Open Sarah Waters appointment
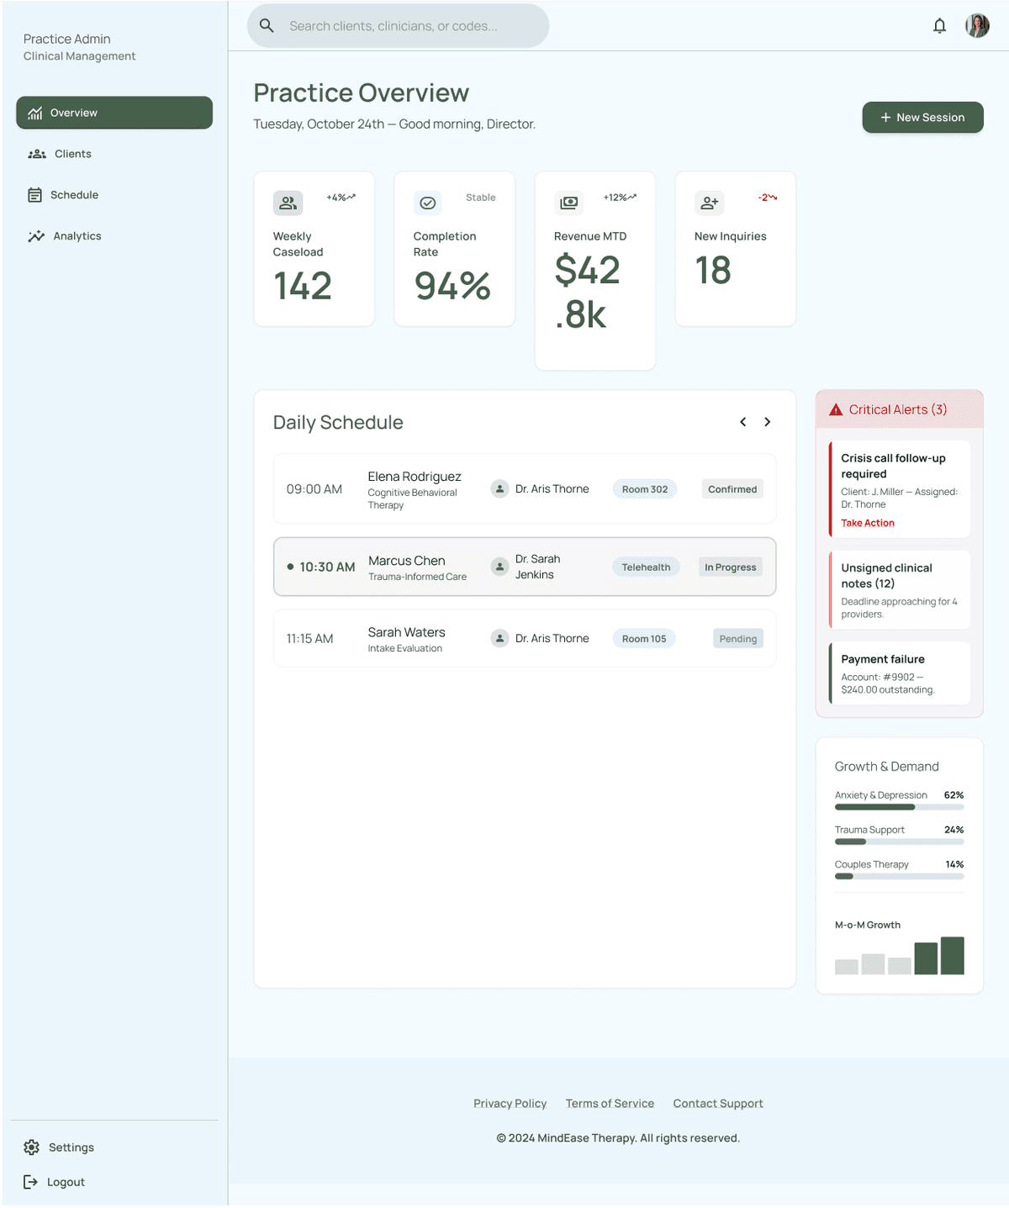 (x=525, y=639)
